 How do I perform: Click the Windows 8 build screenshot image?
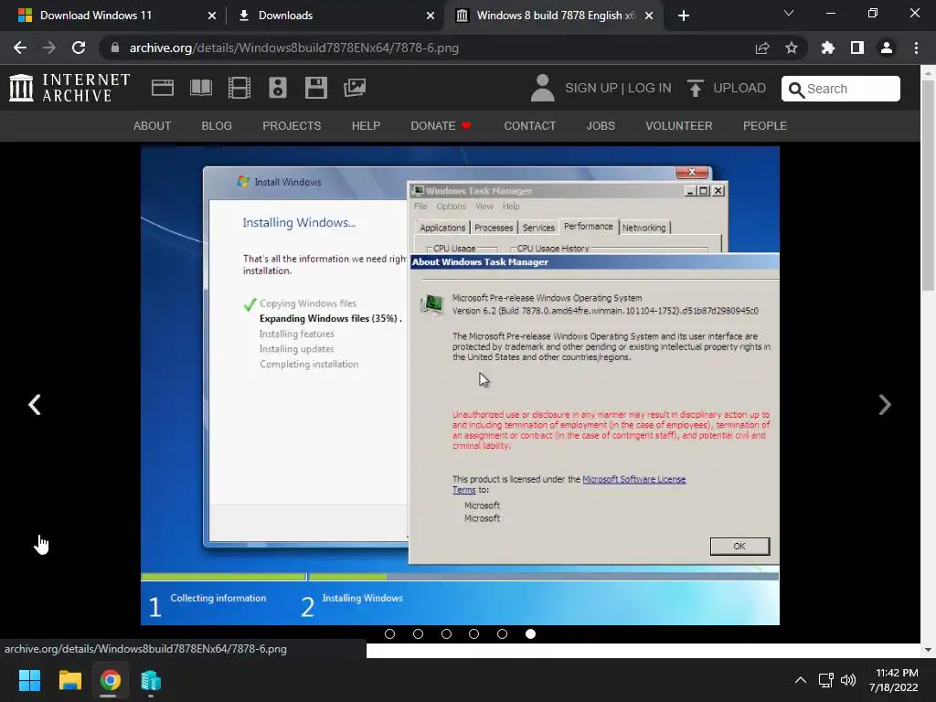460,386
